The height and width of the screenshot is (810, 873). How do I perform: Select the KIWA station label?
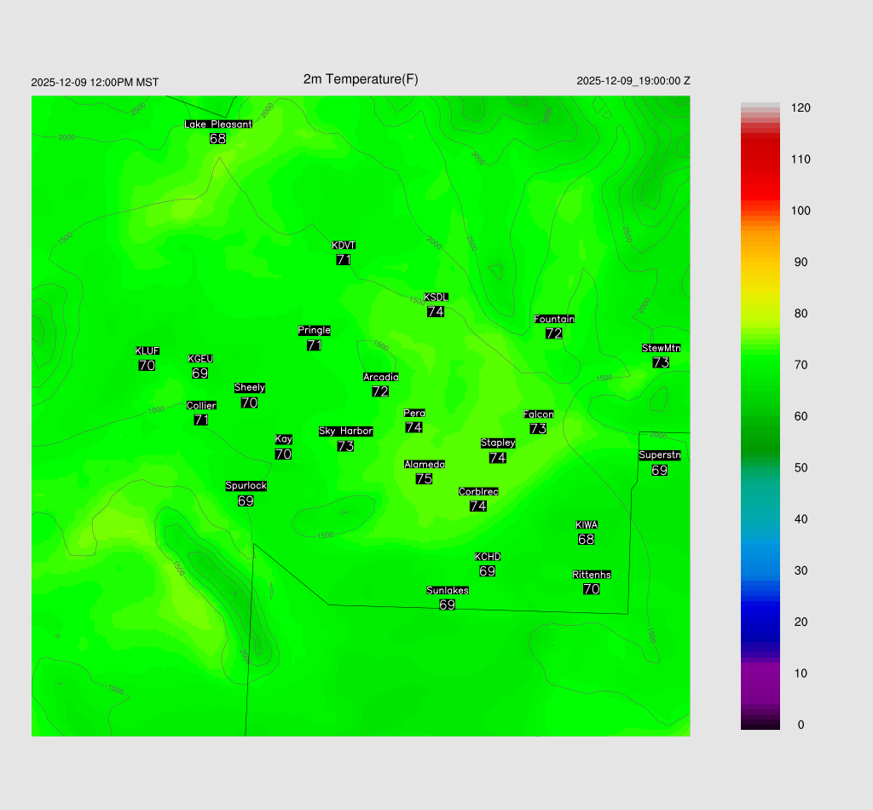tap(587, 524)
